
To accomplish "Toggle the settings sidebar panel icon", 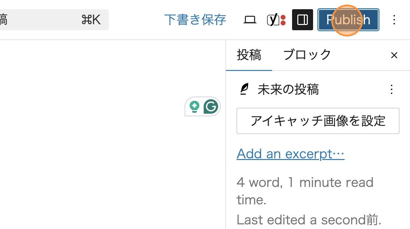I will (x=302, y=20).
